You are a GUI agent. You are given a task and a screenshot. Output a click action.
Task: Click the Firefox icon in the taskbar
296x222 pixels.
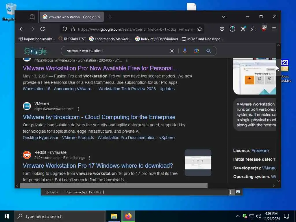128,216
